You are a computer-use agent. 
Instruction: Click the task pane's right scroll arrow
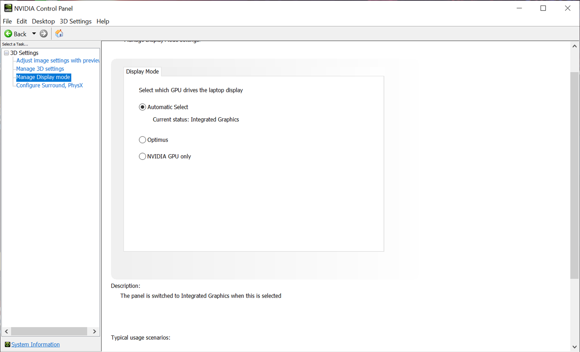[x=94, y=331]
